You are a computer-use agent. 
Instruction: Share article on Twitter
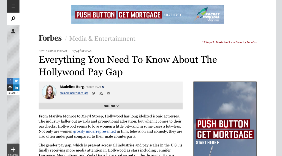(x=16, y=81)
